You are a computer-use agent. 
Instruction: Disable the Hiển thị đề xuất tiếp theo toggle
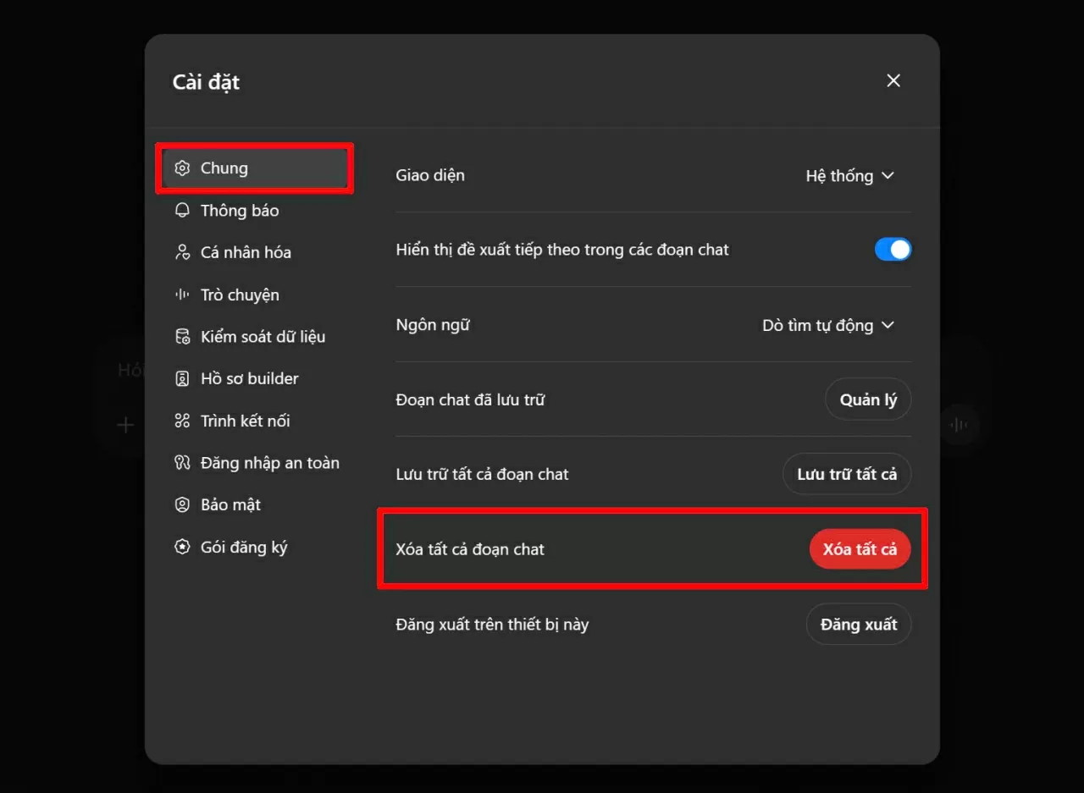(x=893, y=249)
